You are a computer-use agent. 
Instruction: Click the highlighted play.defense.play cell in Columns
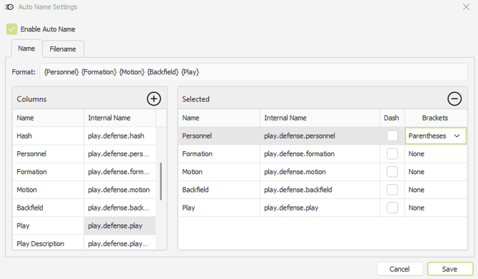click(x=120, y=225)
